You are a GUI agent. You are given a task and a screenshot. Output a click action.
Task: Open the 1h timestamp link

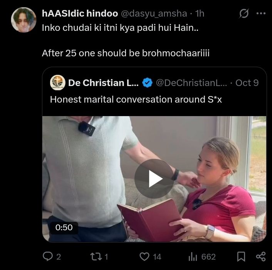point(200,14)
